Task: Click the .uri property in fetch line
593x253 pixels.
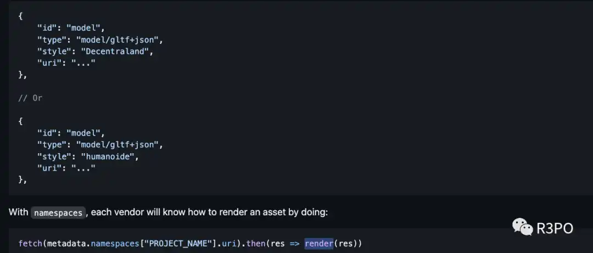Action: click(x=227, y=243)
